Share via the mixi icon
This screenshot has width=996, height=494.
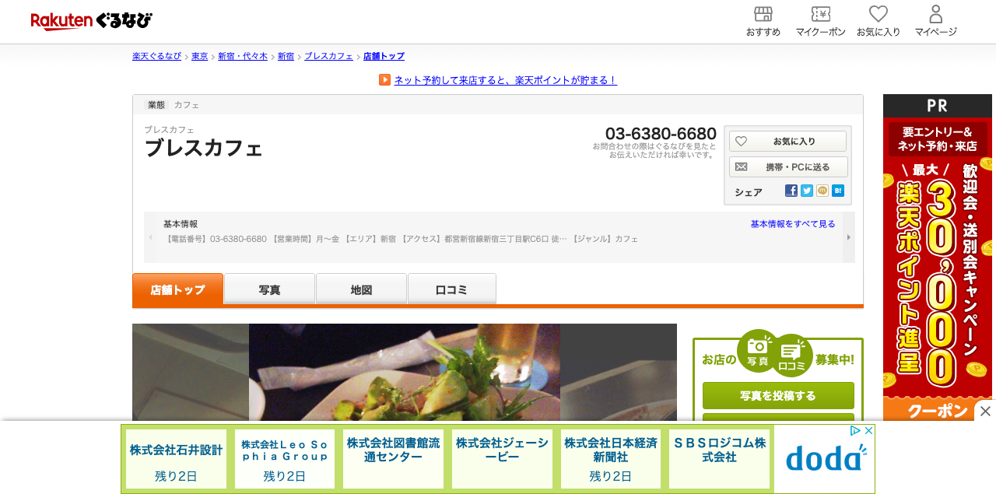(x=822, y=190)
